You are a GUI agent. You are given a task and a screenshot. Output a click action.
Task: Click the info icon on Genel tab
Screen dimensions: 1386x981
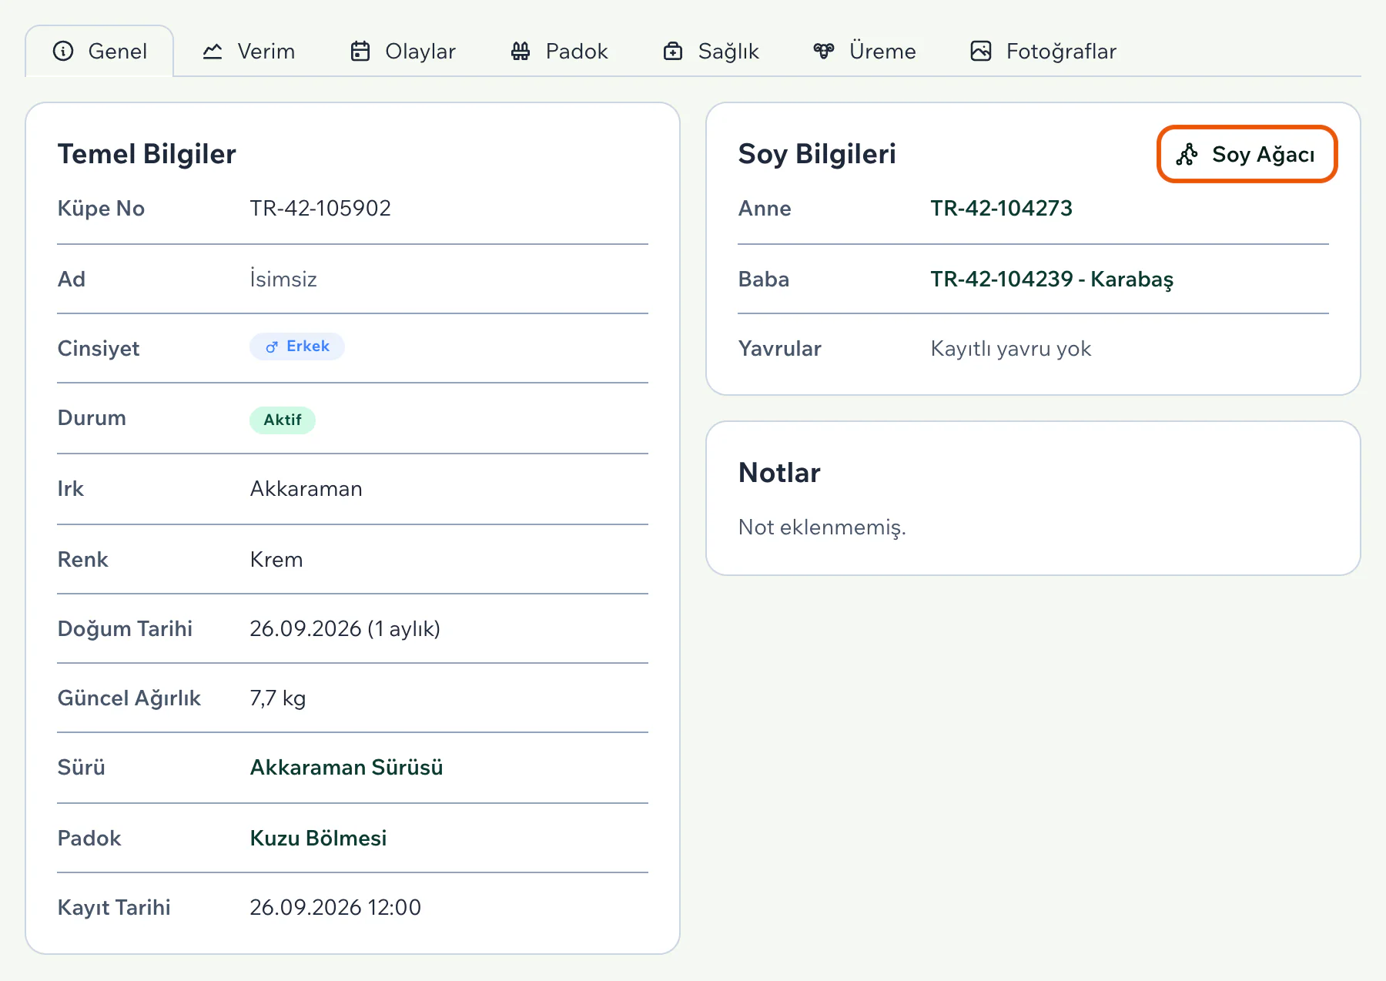[x=63, y=51]
